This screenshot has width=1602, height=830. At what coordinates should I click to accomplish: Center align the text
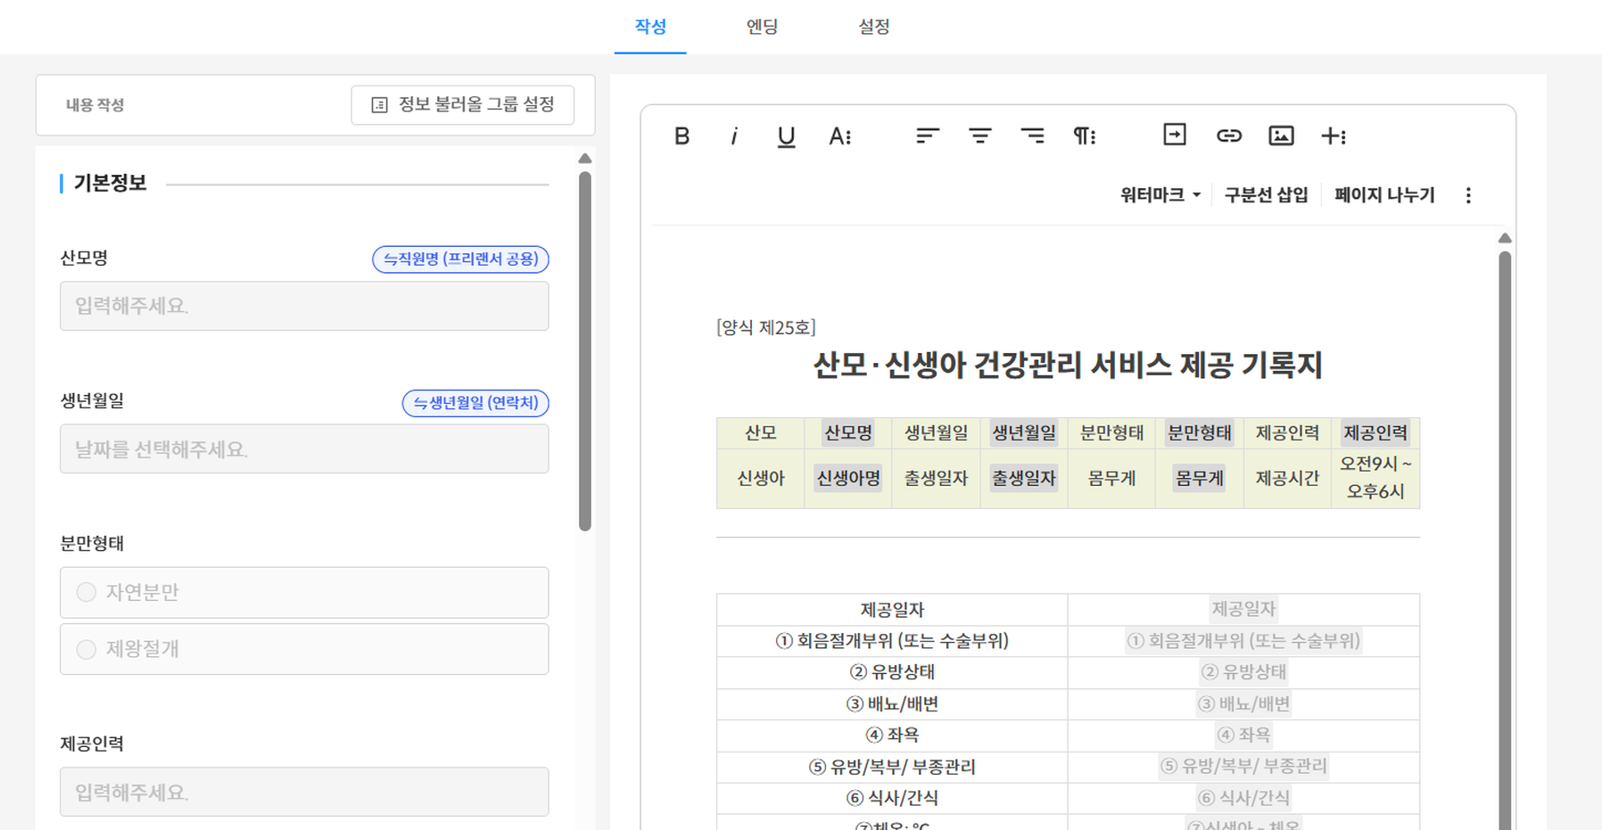(980, 136)
